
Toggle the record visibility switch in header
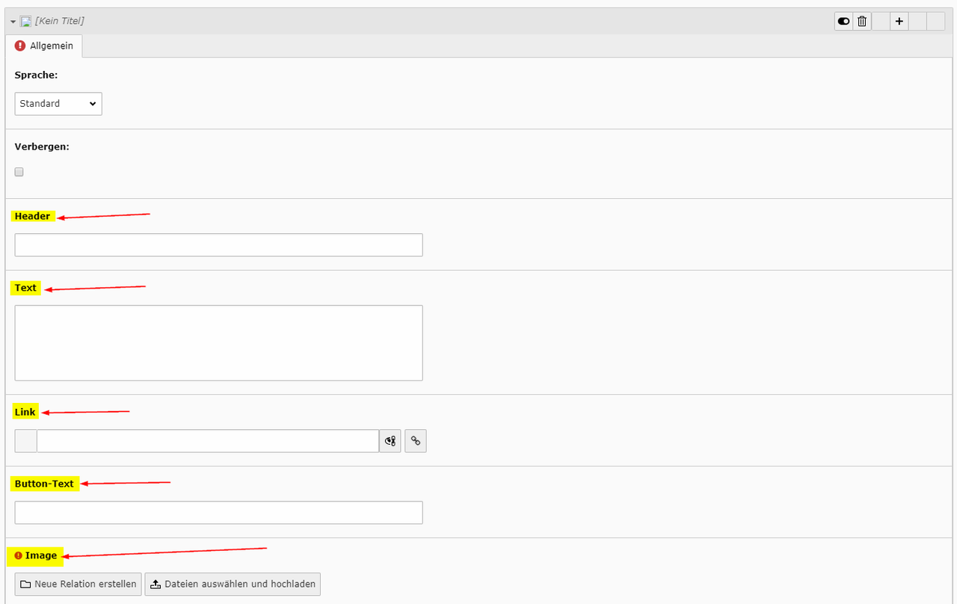844,22
